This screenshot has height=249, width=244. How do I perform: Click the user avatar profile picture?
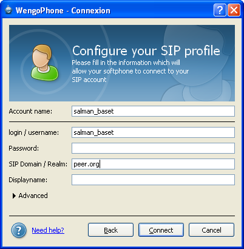(44, 63)
